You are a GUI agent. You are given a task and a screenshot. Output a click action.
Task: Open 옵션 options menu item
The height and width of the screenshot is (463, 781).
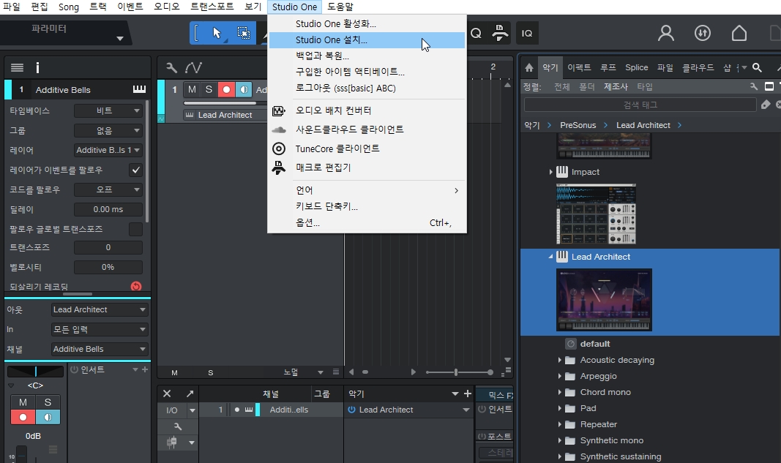coord(367,222)
